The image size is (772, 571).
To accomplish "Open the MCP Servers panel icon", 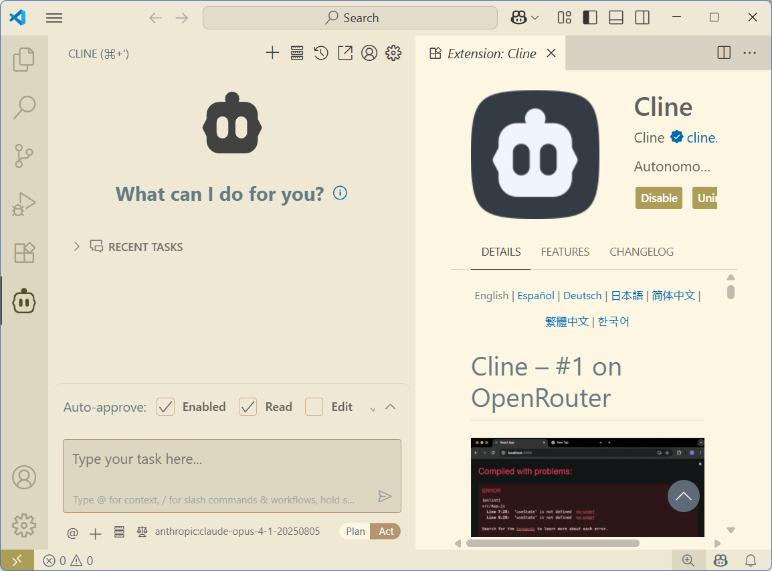I will (x=296, y=53).
